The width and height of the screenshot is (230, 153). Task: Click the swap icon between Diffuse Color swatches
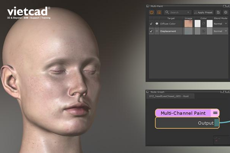coord(203,23)
